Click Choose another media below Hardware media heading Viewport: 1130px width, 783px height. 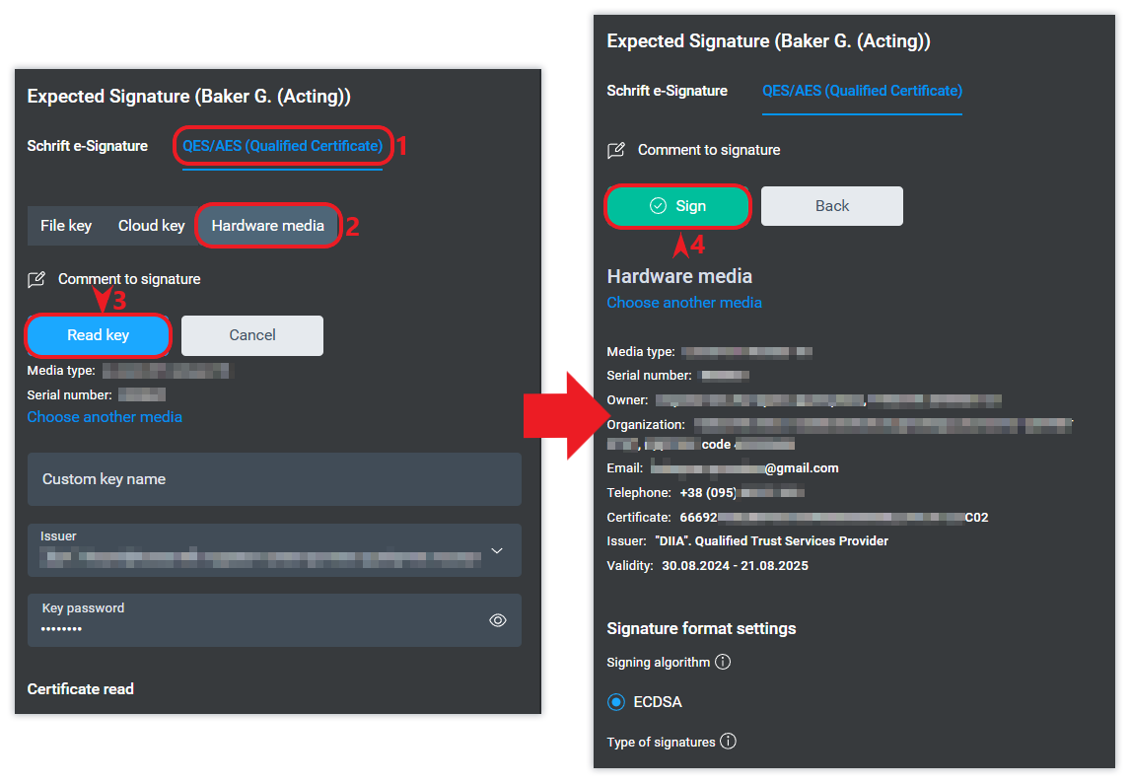(684, 303)
